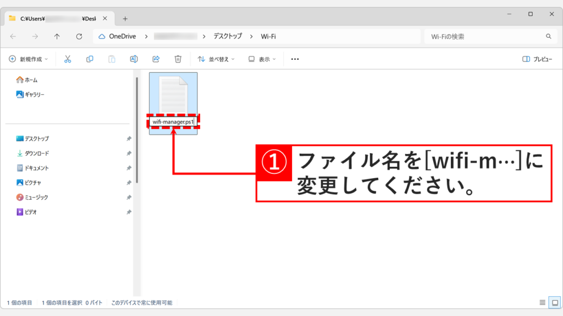
Task: Click the Paste icon in the toolbar
Action: point(111,58)
